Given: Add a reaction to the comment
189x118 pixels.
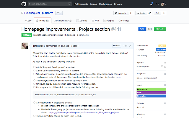Looking at the screenshot, I should pyautogui.click(x=125, y=46).
